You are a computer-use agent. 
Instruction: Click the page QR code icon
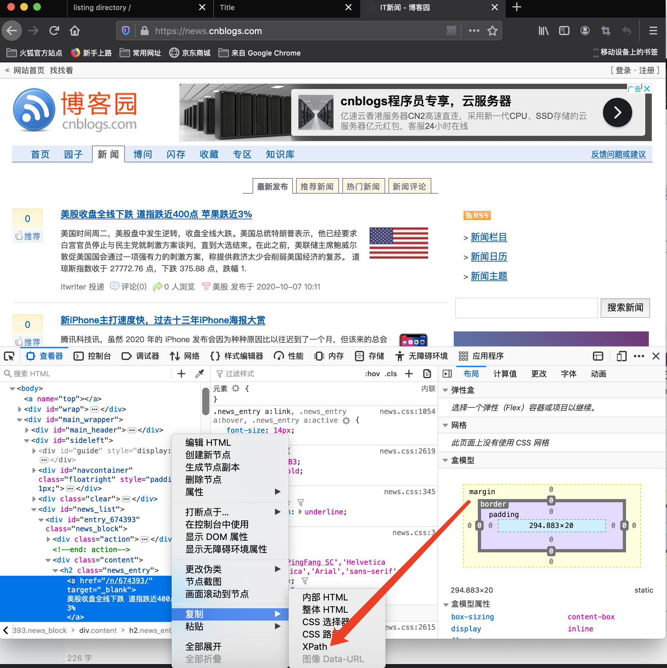point(451,31)
